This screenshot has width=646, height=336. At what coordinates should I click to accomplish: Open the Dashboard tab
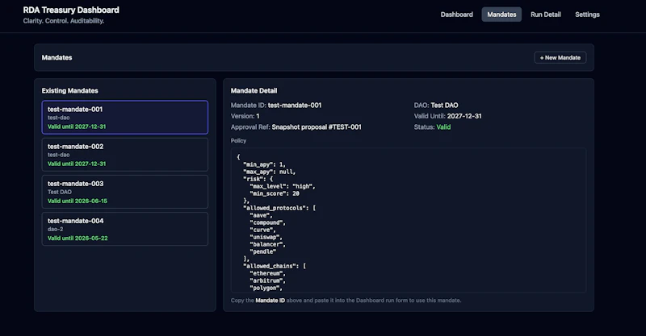tap(456, 15)
